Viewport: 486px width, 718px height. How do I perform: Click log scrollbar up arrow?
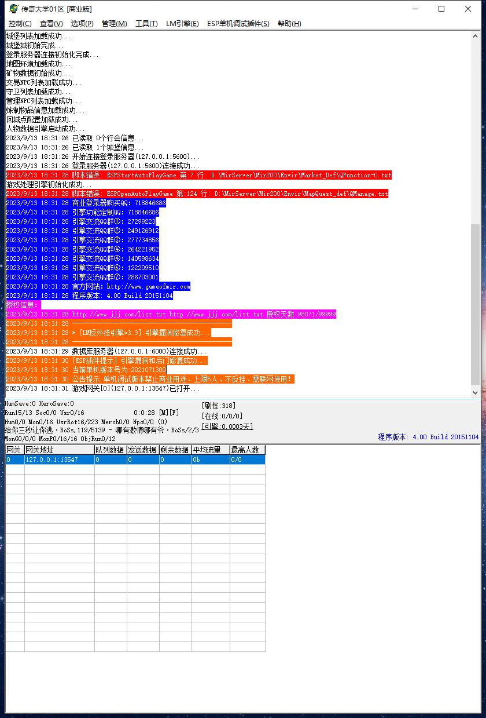[x=476, y=36]
